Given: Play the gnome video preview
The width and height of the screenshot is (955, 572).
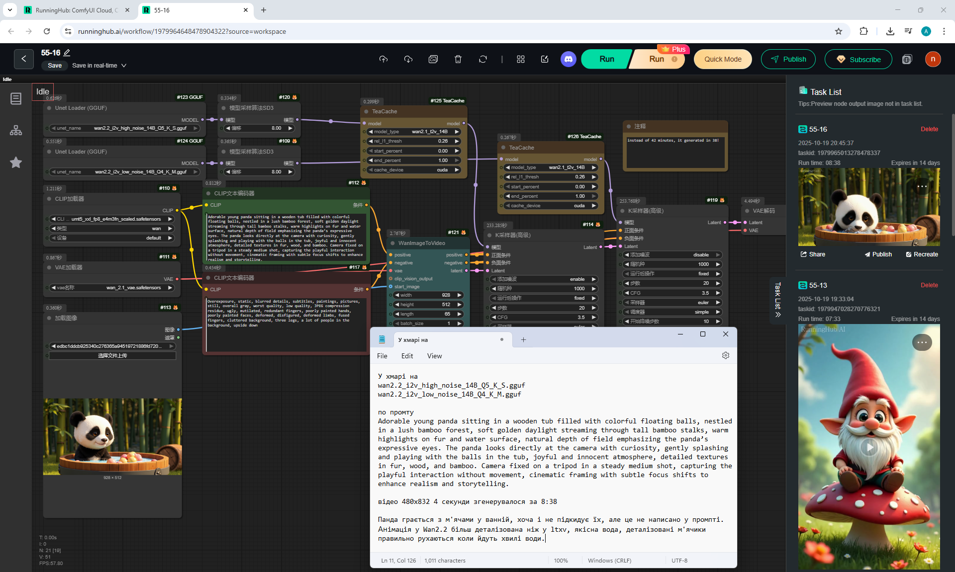Looking at the screenshot, I should pyautogui.click(x=869, y=447).
